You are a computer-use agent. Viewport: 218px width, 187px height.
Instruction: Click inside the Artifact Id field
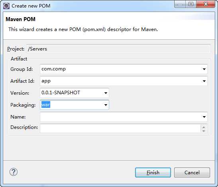121,81
